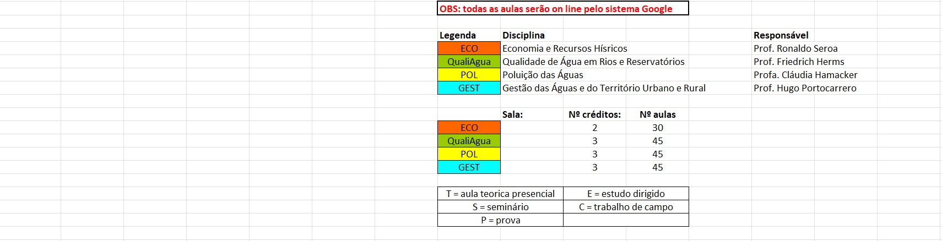Select the C = trabalho de campo cell
The height and width of the screenshot is (241, 942).
click(626, 207)
